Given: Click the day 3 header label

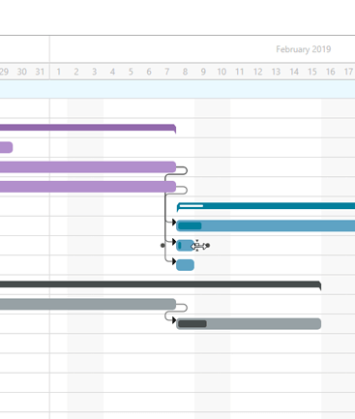Looking at the screenshot, I should [94, 72].
